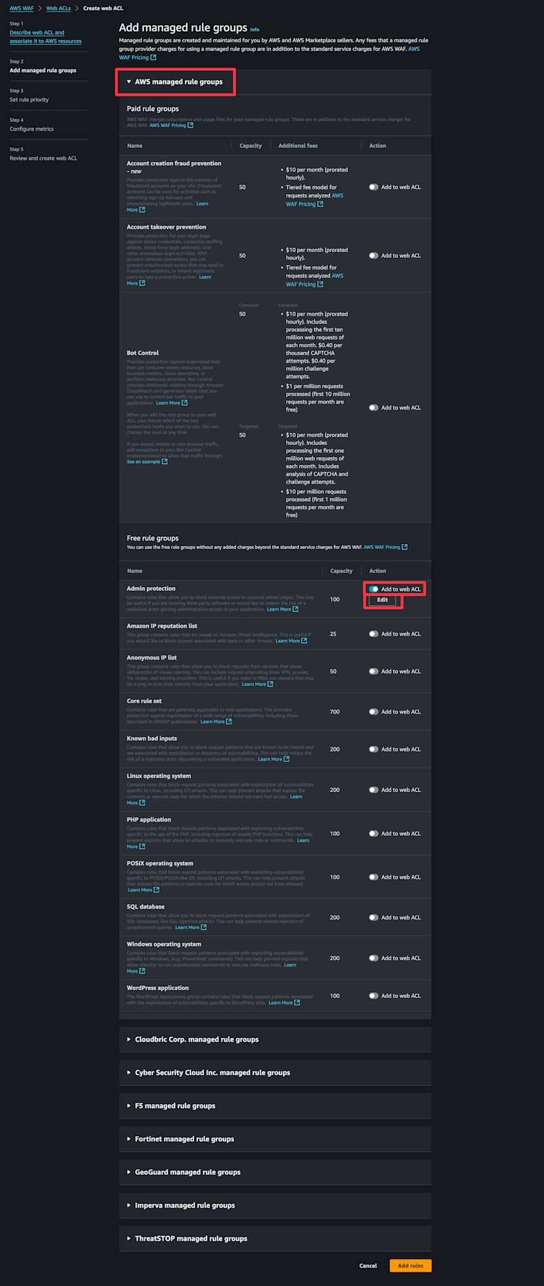Image resolution: width=544 pixels, height=1286 pixels.
Task: Click Create web ACL breadcrumb text
Action: coord(103,8)
